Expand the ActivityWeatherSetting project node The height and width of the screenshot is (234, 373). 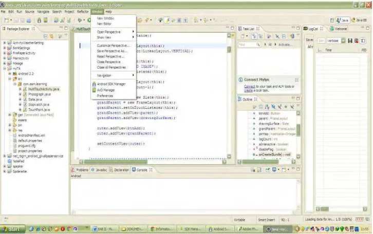click(5, 43)
